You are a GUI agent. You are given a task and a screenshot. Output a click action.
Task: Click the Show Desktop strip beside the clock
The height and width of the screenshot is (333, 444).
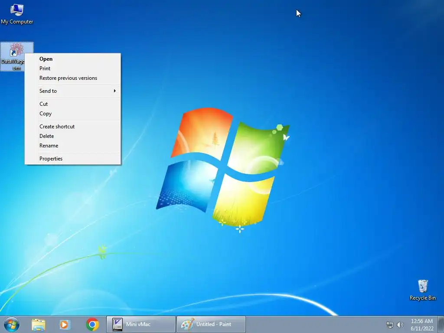(x=441, y=324)
